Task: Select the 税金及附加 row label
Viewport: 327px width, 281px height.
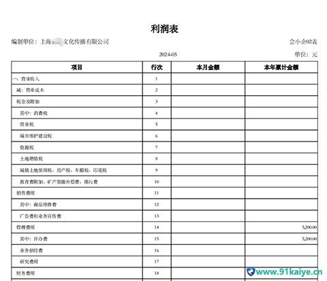Action: pyautogui.click(x=28, y=101)
